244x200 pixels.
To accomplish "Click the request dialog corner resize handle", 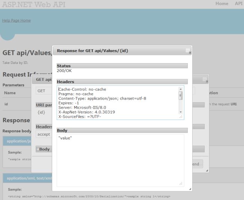I will click(207, 171).
